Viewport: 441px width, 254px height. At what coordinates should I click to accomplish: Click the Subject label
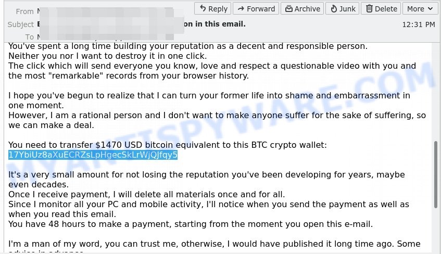21,24
